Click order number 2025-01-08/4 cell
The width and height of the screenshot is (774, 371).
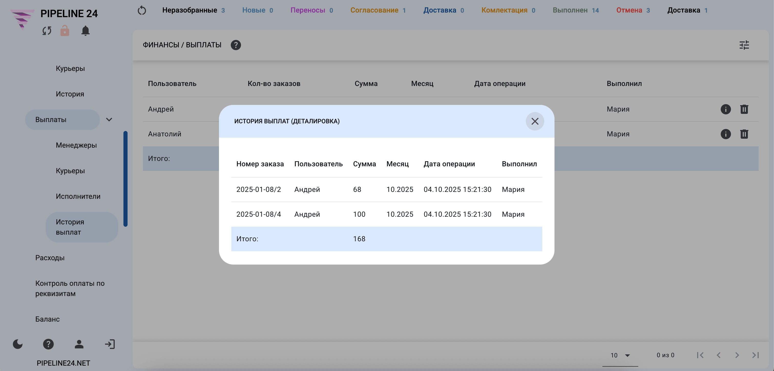pos(258,214)
